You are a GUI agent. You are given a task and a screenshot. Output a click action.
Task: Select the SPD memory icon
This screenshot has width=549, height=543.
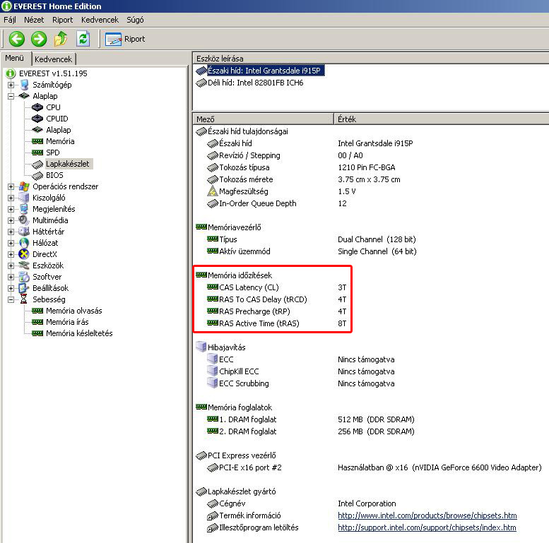[37, 153]
